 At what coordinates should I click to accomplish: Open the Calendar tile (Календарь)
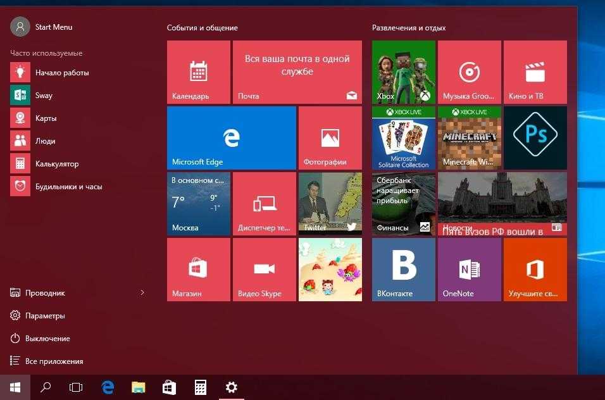click(199, 72)
